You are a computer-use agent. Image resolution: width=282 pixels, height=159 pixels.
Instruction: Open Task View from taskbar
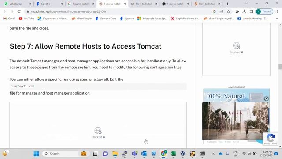pyautogui.click(x=95, y=154)
